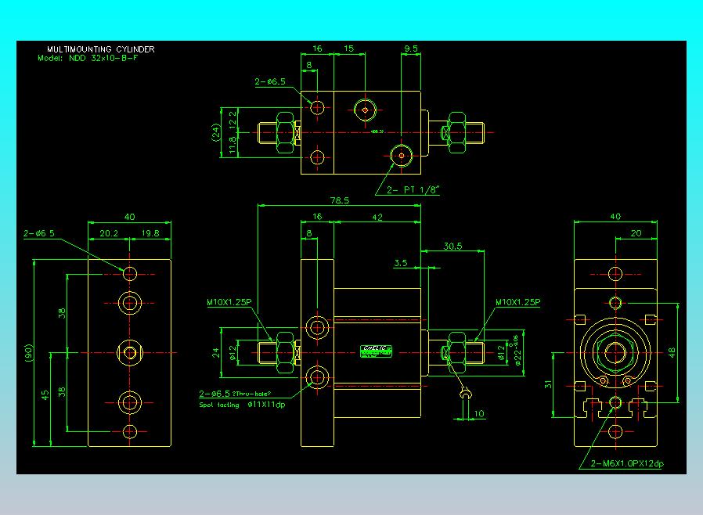Select the upper 38 dimension

coord(62,313)
